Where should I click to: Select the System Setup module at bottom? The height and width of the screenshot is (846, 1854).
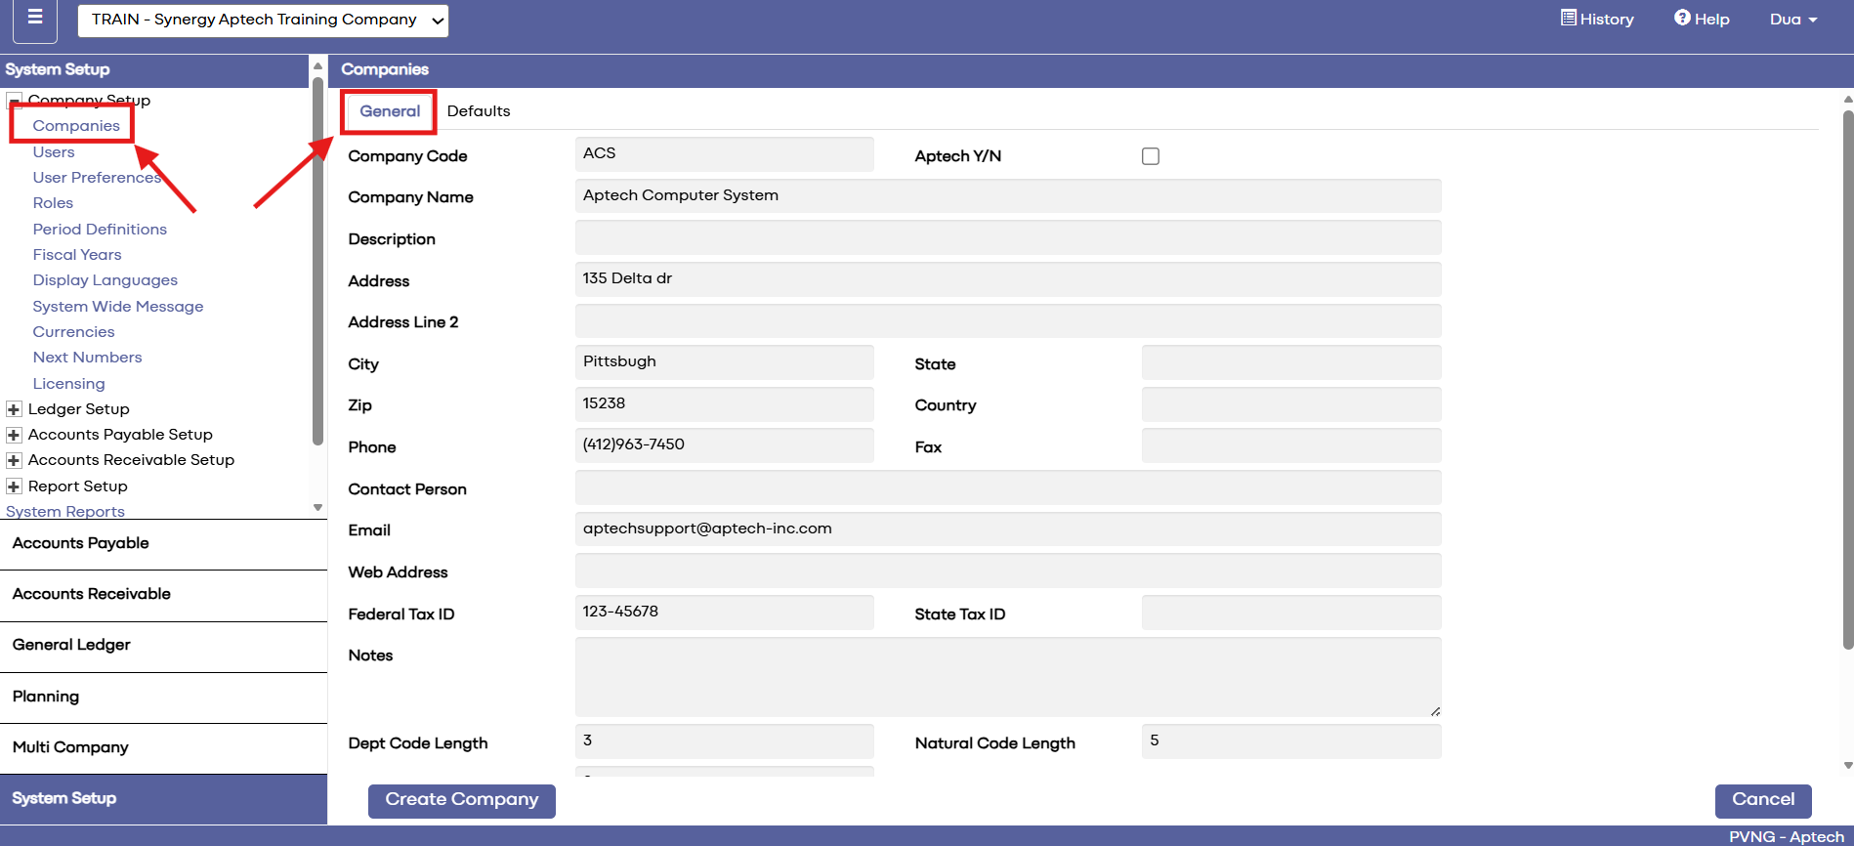163,799
